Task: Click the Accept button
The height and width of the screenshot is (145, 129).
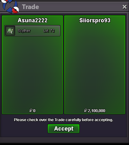Action: point(64,129)
